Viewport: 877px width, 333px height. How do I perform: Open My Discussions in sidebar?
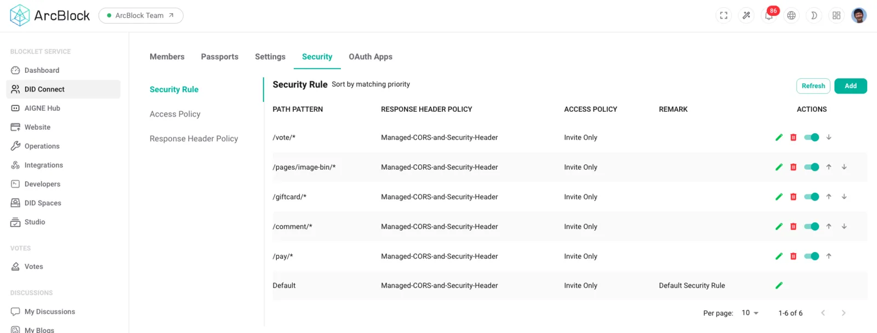pos(63,312)
